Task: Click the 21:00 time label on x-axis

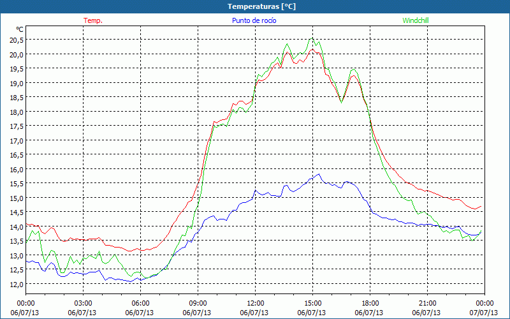Action: click(x=427, y=304)
